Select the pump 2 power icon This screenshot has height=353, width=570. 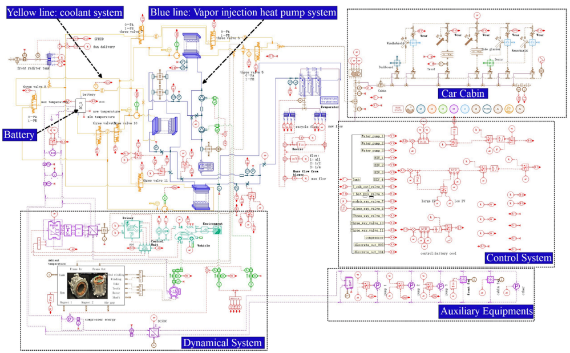(411, 286)
